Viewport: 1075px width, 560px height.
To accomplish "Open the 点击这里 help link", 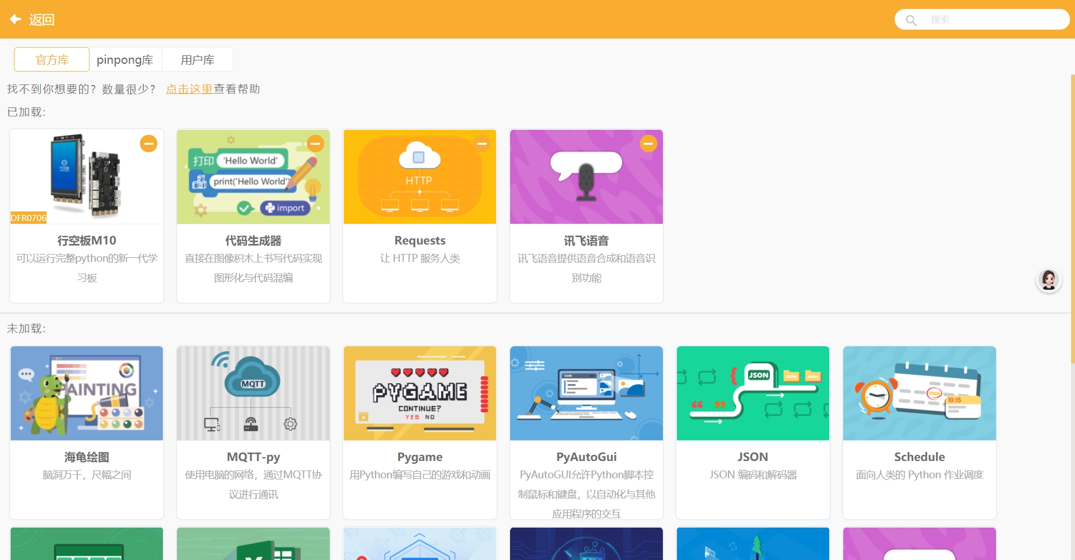I will click(189, 89).
